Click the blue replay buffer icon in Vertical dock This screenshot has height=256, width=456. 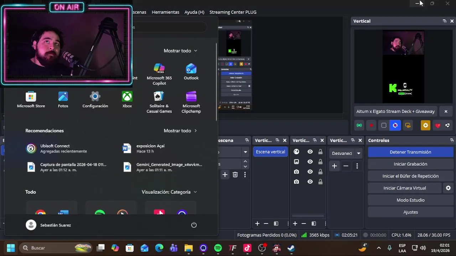pyautogui.click(x=395, y=125)
